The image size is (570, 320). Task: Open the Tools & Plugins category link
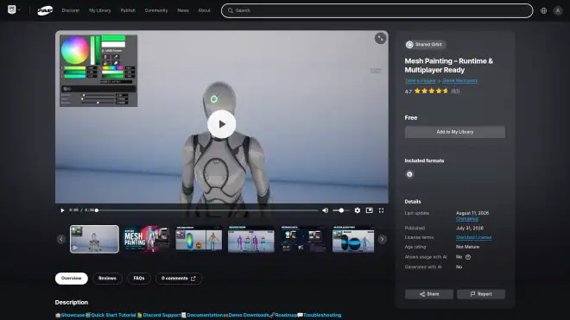(420, 80)
